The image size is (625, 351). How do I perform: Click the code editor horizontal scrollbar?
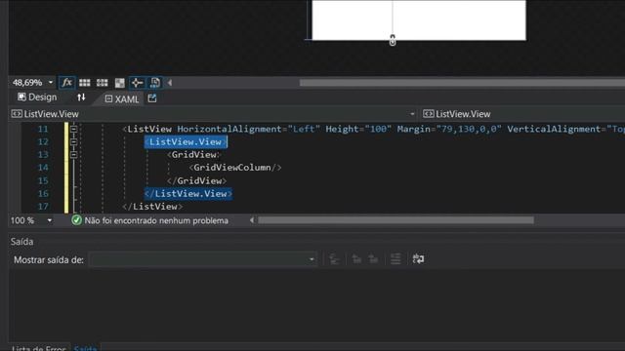tap(396, 220)
